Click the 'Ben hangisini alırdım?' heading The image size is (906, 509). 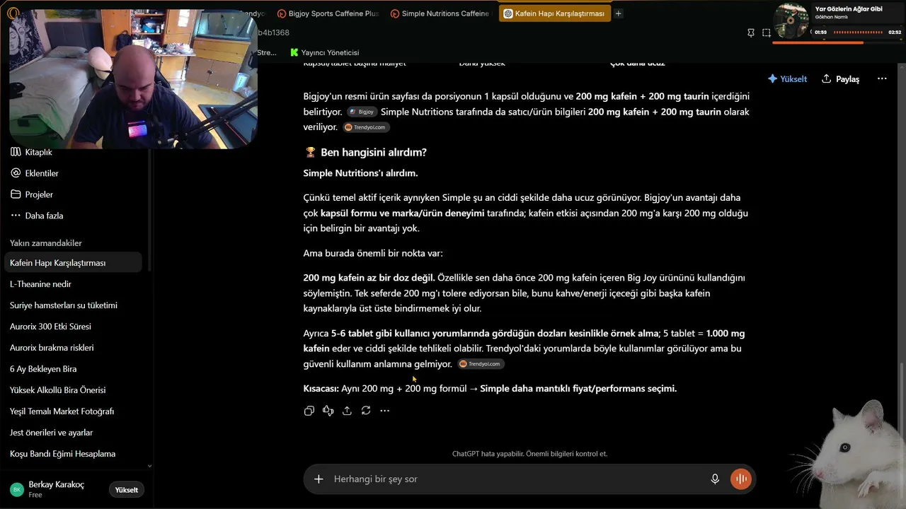coord(374,152)
